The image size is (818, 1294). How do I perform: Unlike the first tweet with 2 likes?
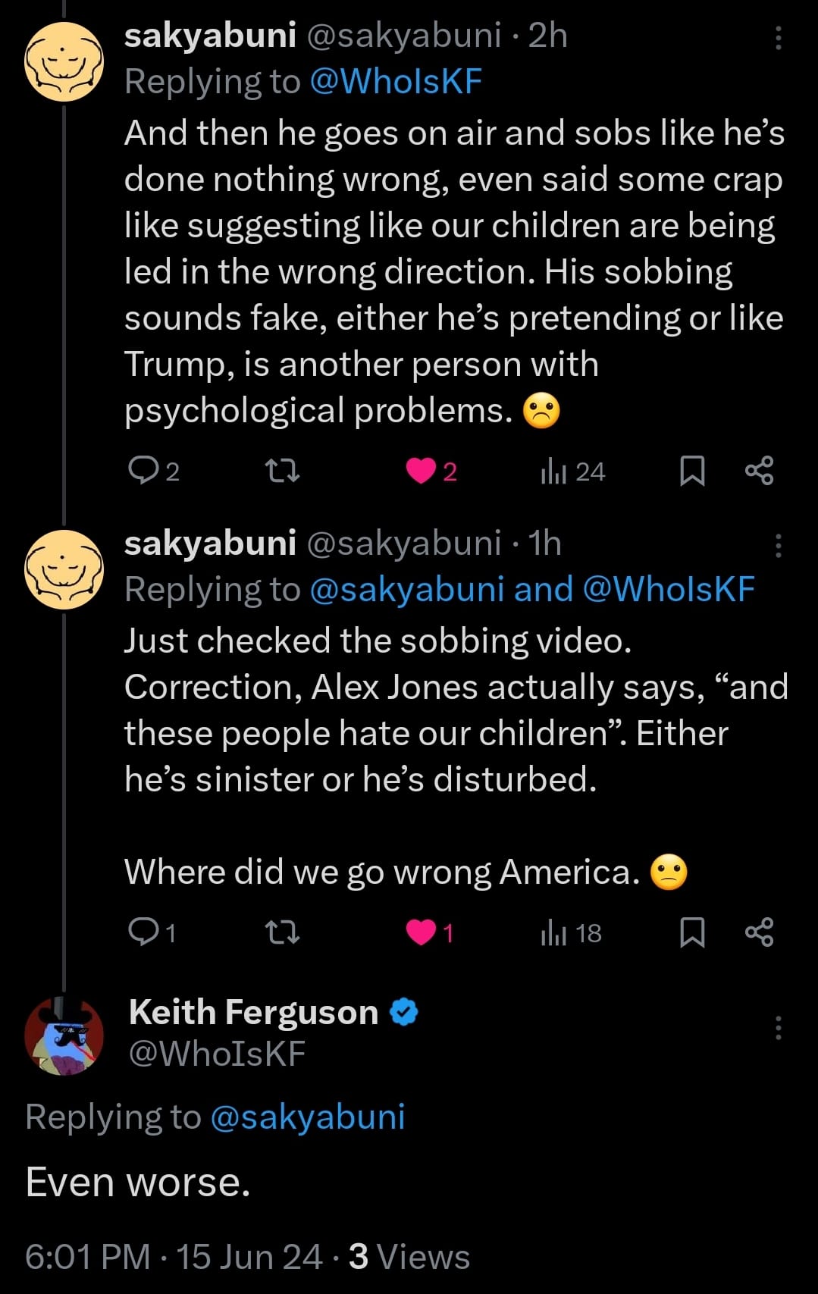pyautogui.click(x=422, y=471)
